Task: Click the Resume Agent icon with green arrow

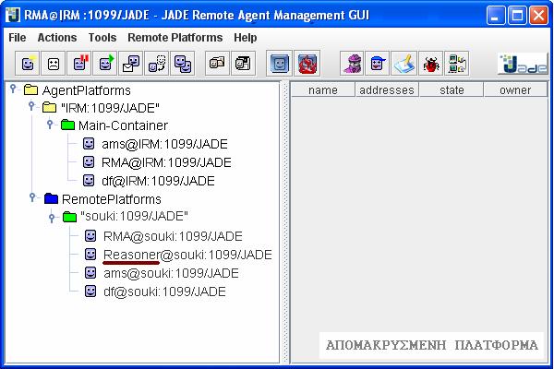Action: [105, 64]
